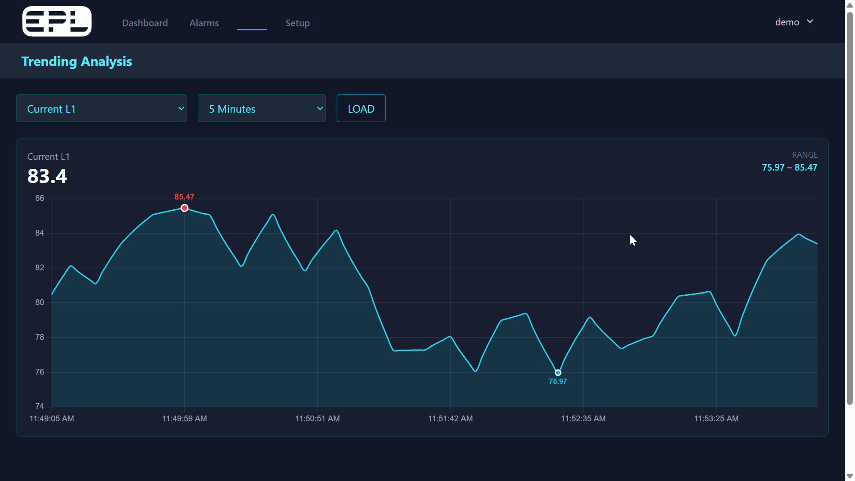Open the Current L1 parameter dropdown

pos(102,108)
